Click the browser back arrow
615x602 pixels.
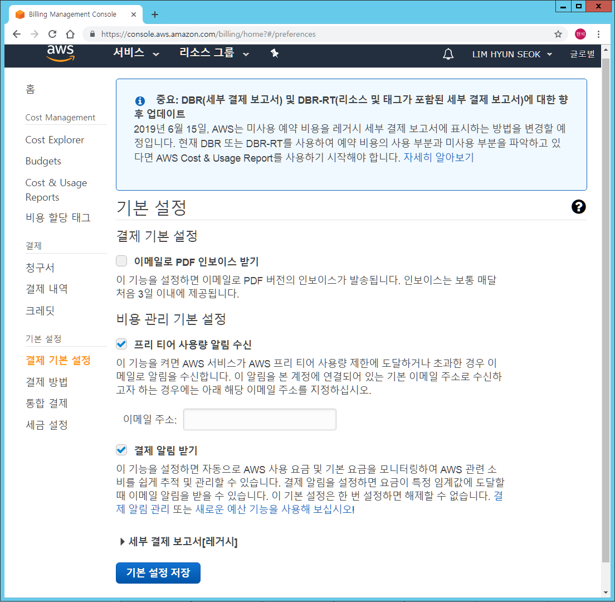(17, 34)
